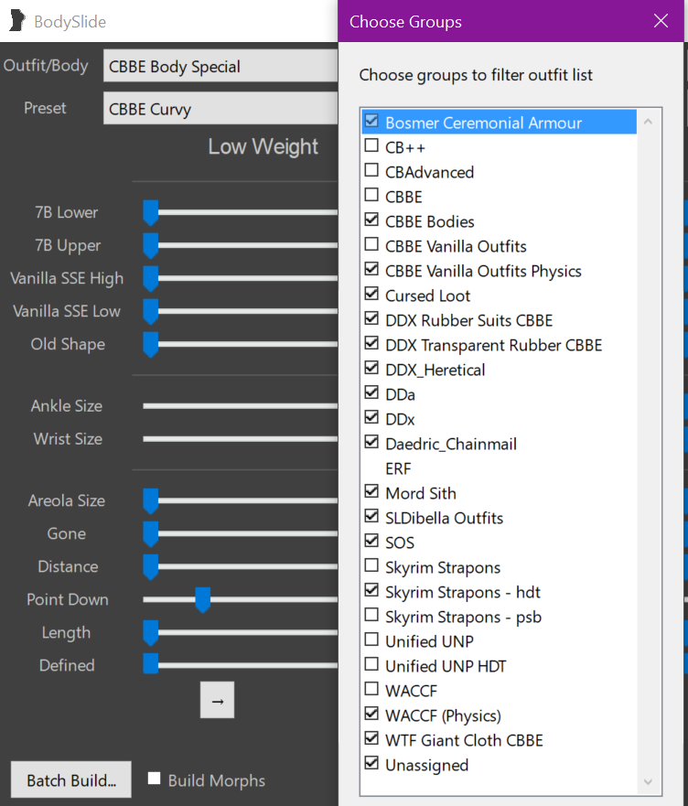Toggle the DDX_Heretical checkbox
This screenshot has height=806, width=688.
[371, 368]
